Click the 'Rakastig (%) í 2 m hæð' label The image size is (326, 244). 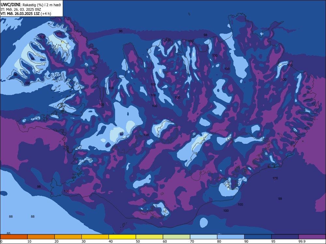click(42, 5)
